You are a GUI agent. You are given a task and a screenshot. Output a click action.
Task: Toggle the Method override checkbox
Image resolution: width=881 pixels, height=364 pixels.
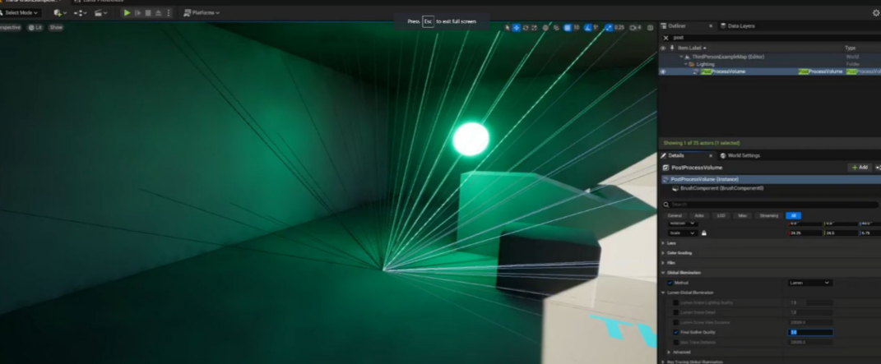670,283
